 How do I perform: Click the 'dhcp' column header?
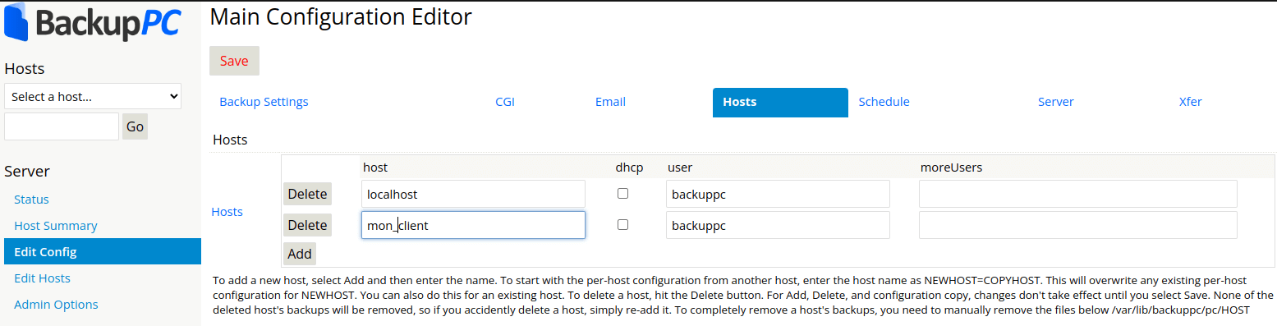point(630,168)
